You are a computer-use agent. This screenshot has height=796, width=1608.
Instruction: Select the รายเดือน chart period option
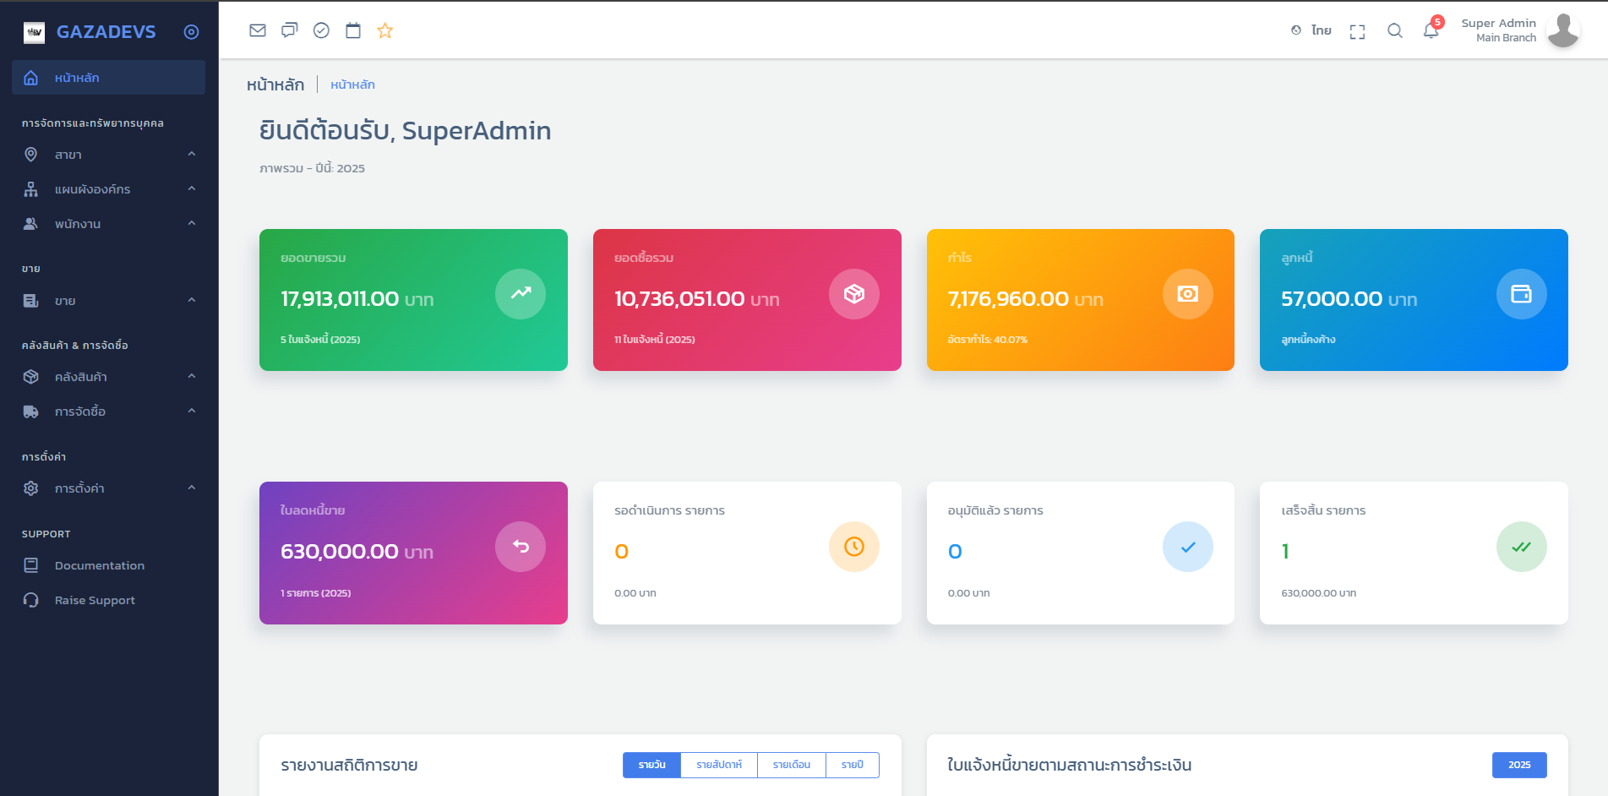point(791,765)
